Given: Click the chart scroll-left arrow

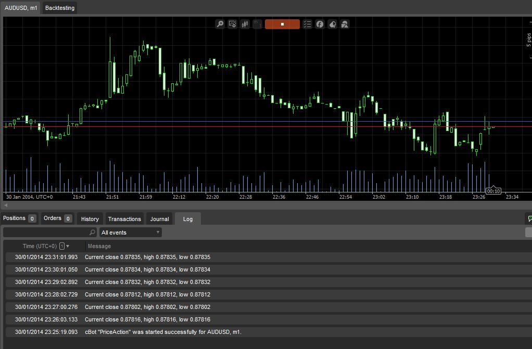Looking at the screenshot, I should click(x=6, y=205).
